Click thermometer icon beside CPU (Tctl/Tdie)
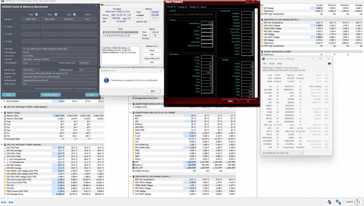 5,148
